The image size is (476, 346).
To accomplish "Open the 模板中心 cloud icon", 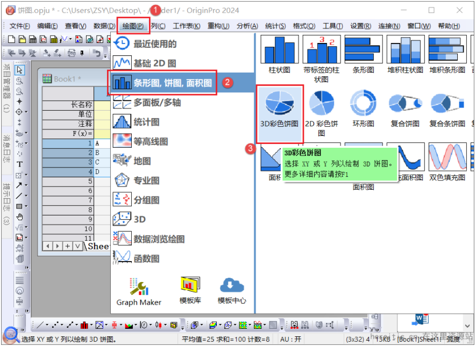I will tap(231, 286).
